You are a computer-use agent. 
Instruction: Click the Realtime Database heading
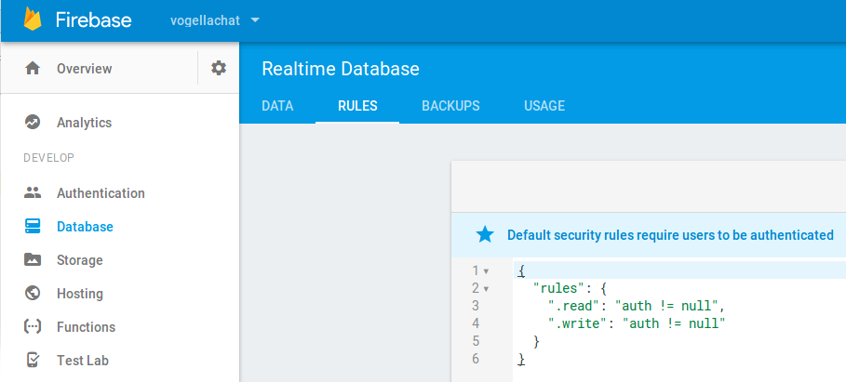pyautogui.click(x=341, y=69)
